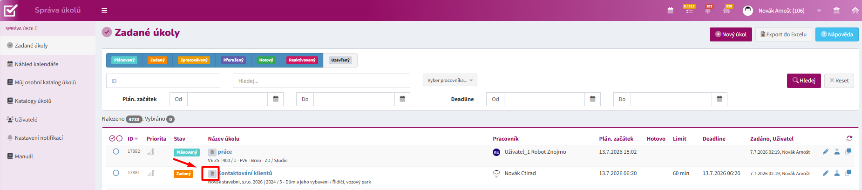Click the person icon for task 17882

pos(837,152)
